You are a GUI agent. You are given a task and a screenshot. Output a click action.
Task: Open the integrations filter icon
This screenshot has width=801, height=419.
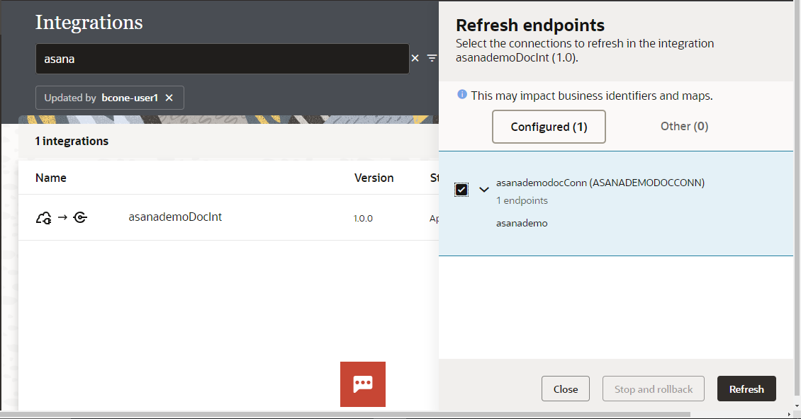(x=432, y=59)
